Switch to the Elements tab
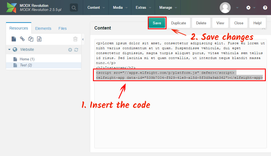The height and width of the screenshot is (156, 271). pos(43,28)
